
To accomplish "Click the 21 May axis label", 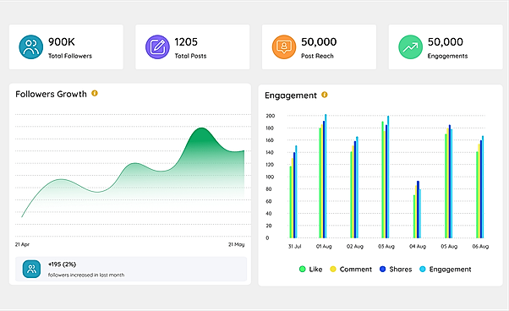I will point(237,244).
